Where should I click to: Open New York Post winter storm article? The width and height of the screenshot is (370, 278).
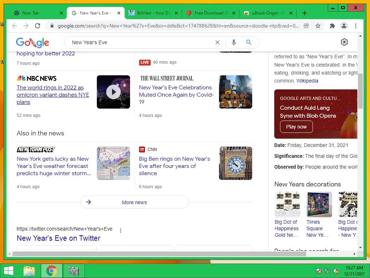(54, 166)
